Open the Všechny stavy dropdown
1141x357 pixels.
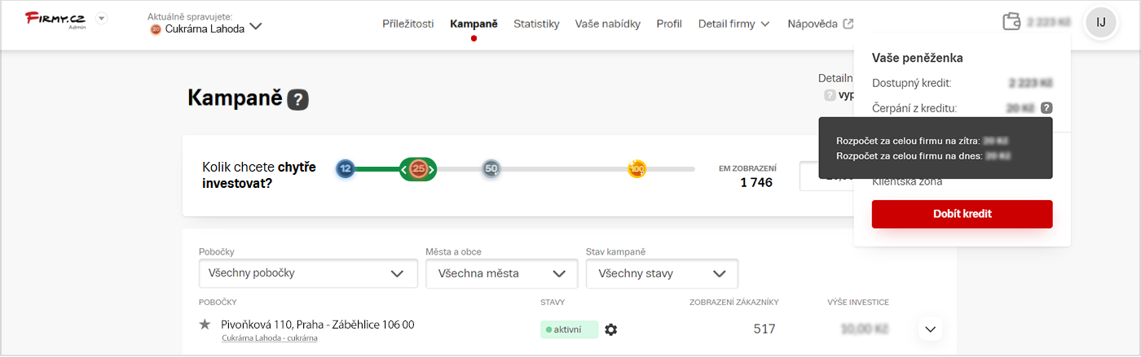point(662,273)
